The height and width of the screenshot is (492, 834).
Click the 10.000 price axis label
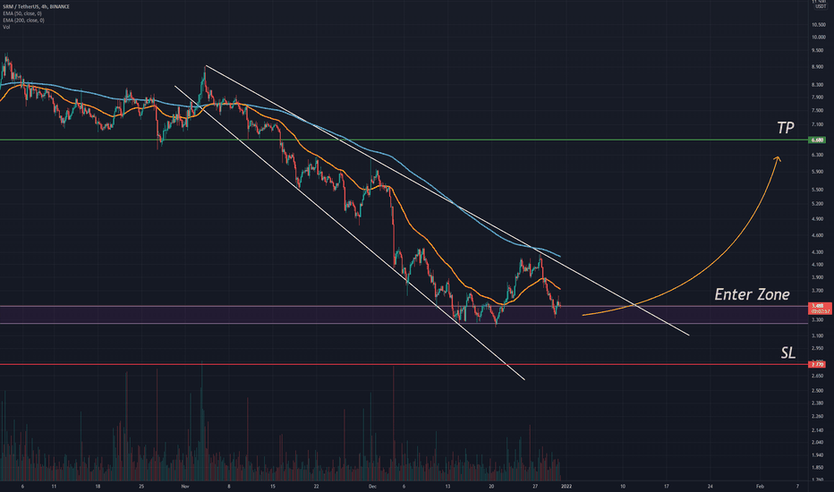coord(819,38)
